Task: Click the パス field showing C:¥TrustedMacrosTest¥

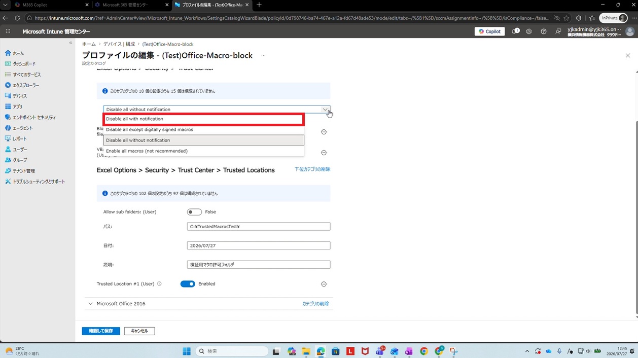Action: (259, 227)
